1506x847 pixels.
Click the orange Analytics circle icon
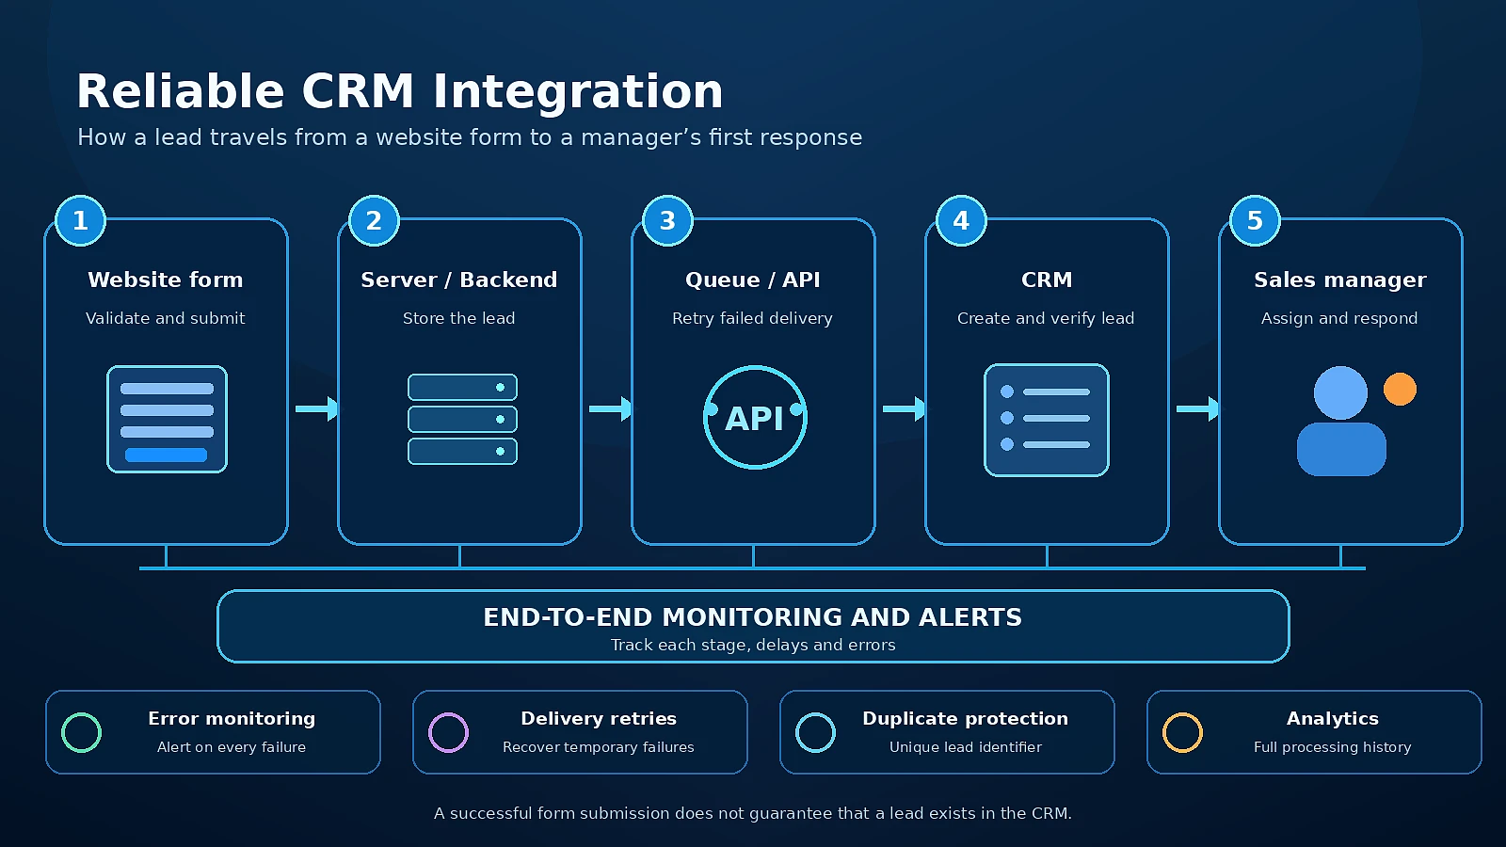tap(1182, 732)
